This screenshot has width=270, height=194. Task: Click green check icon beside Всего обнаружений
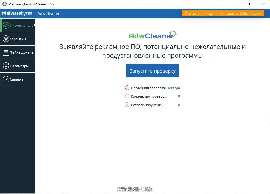127,105
